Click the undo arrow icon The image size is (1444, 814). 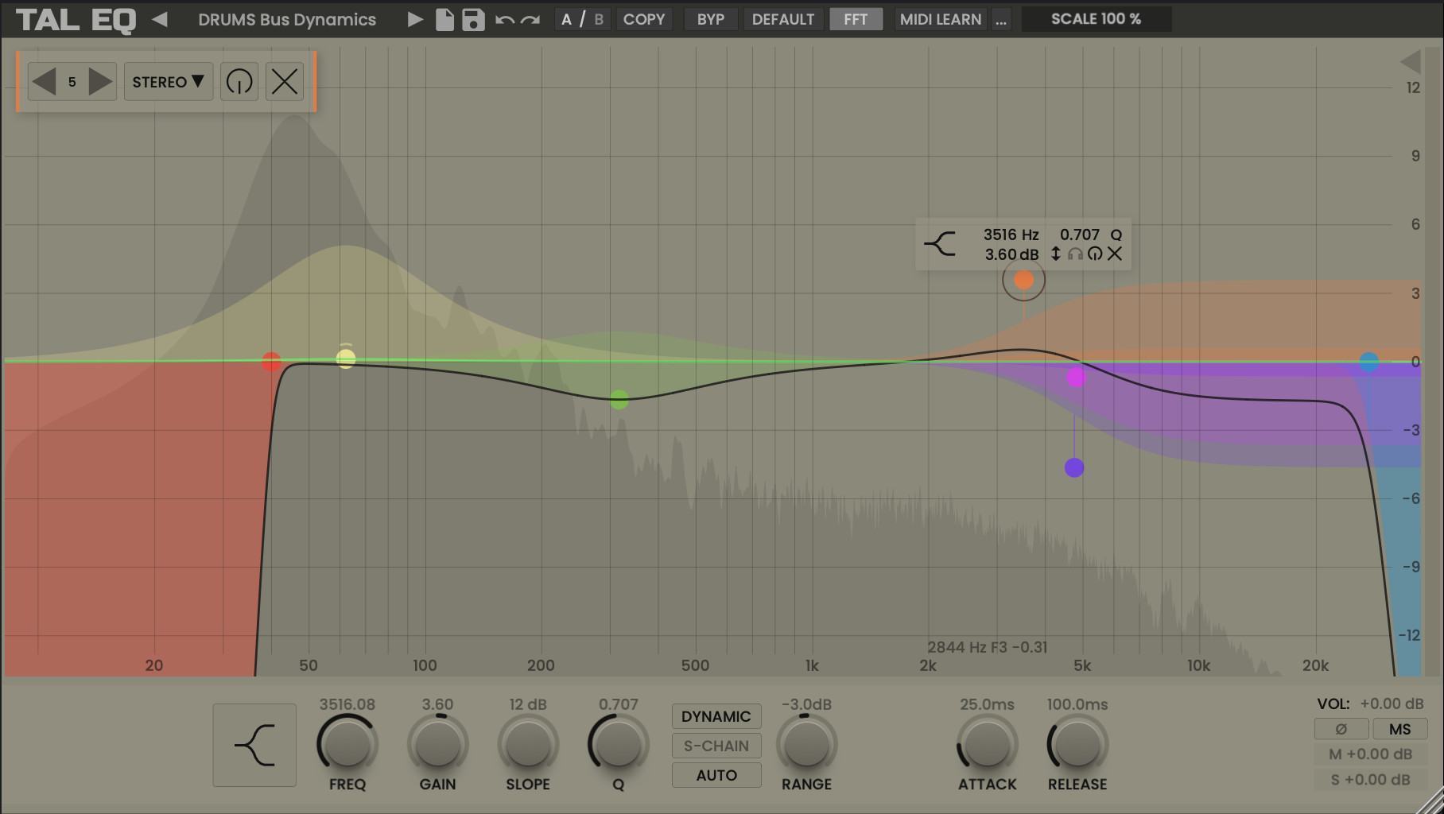504,19
